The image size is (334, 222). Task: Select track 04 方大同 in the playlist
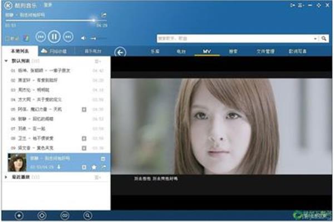click(x=57, y=100)
